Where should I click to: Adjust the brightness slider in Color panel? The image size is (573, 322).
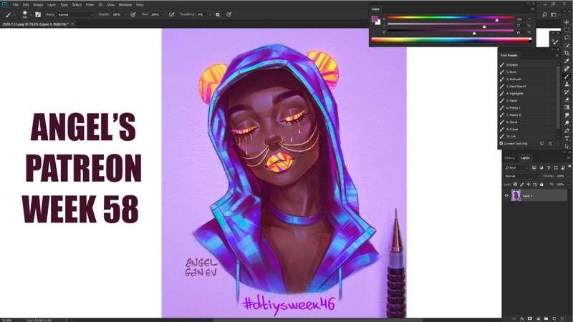(x=451, y=31)
